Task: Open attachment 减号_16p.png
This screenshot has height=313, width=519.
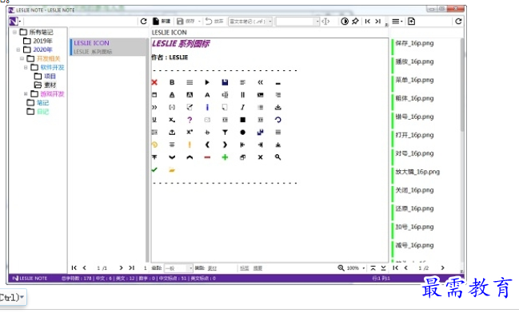Action: [x=414, y=245]
